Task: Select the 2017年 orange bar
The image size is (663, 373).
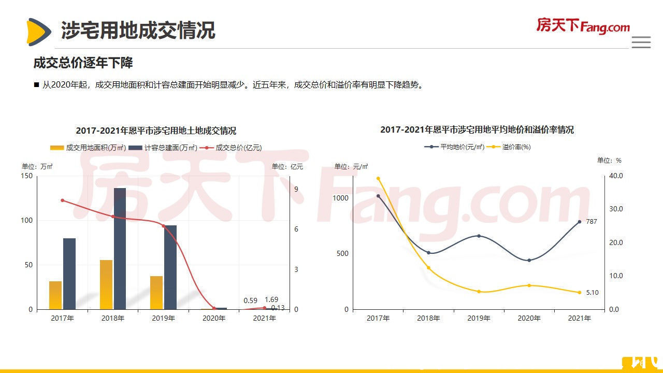Action: point(55,295)
